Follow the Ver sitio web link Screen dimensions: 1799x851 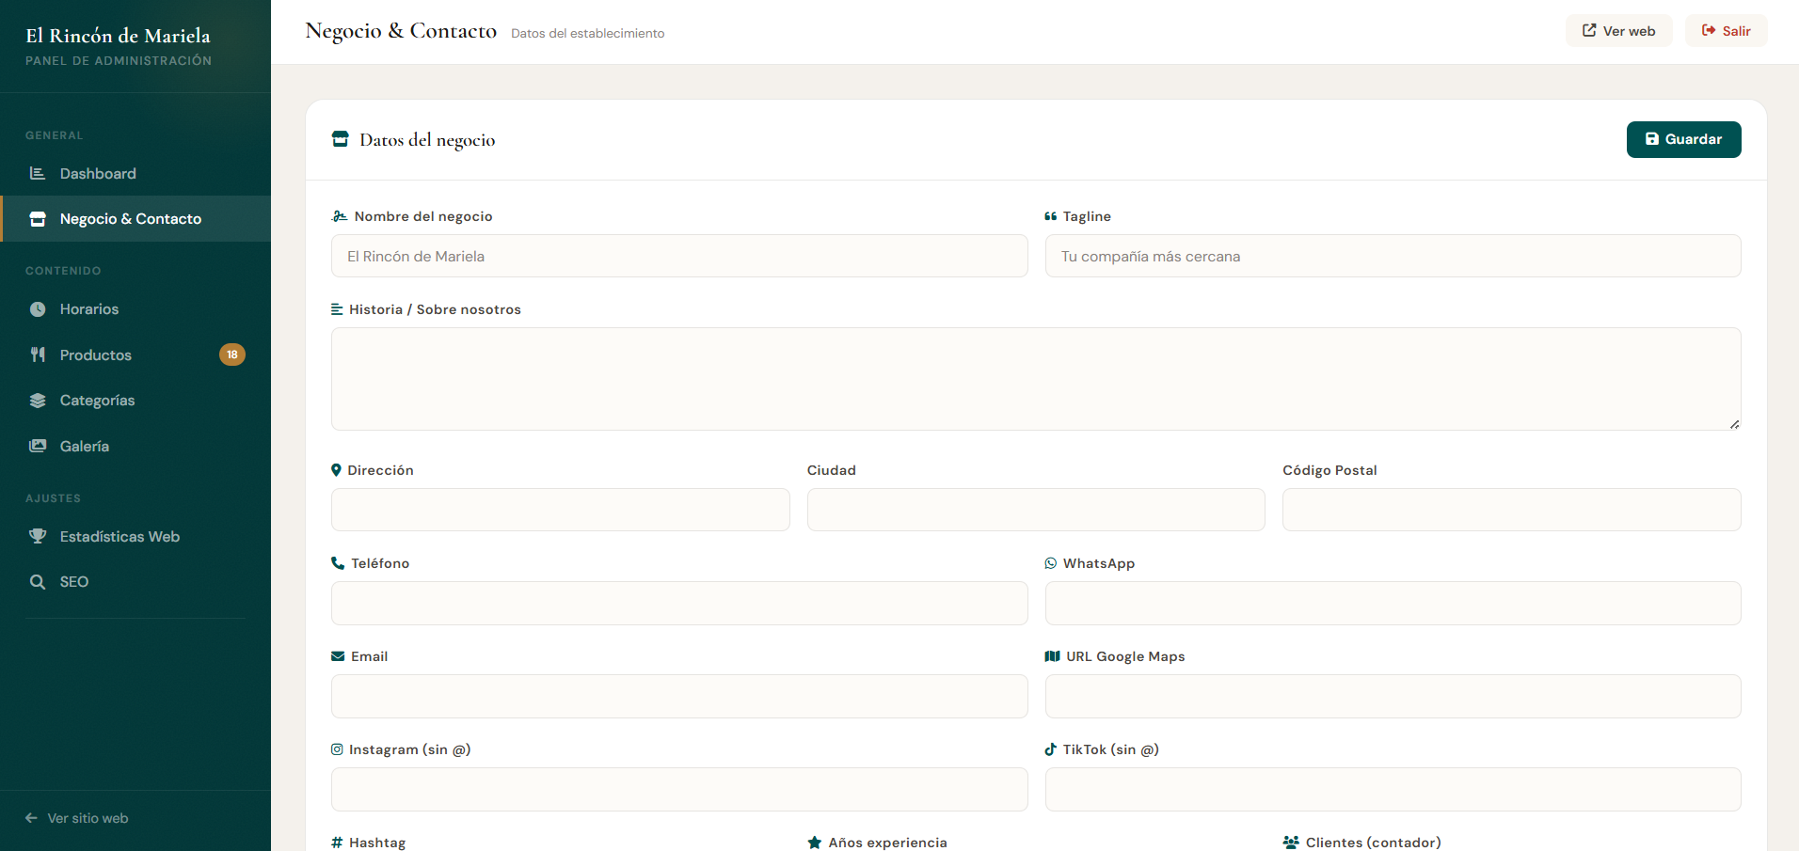coord(77,818)
